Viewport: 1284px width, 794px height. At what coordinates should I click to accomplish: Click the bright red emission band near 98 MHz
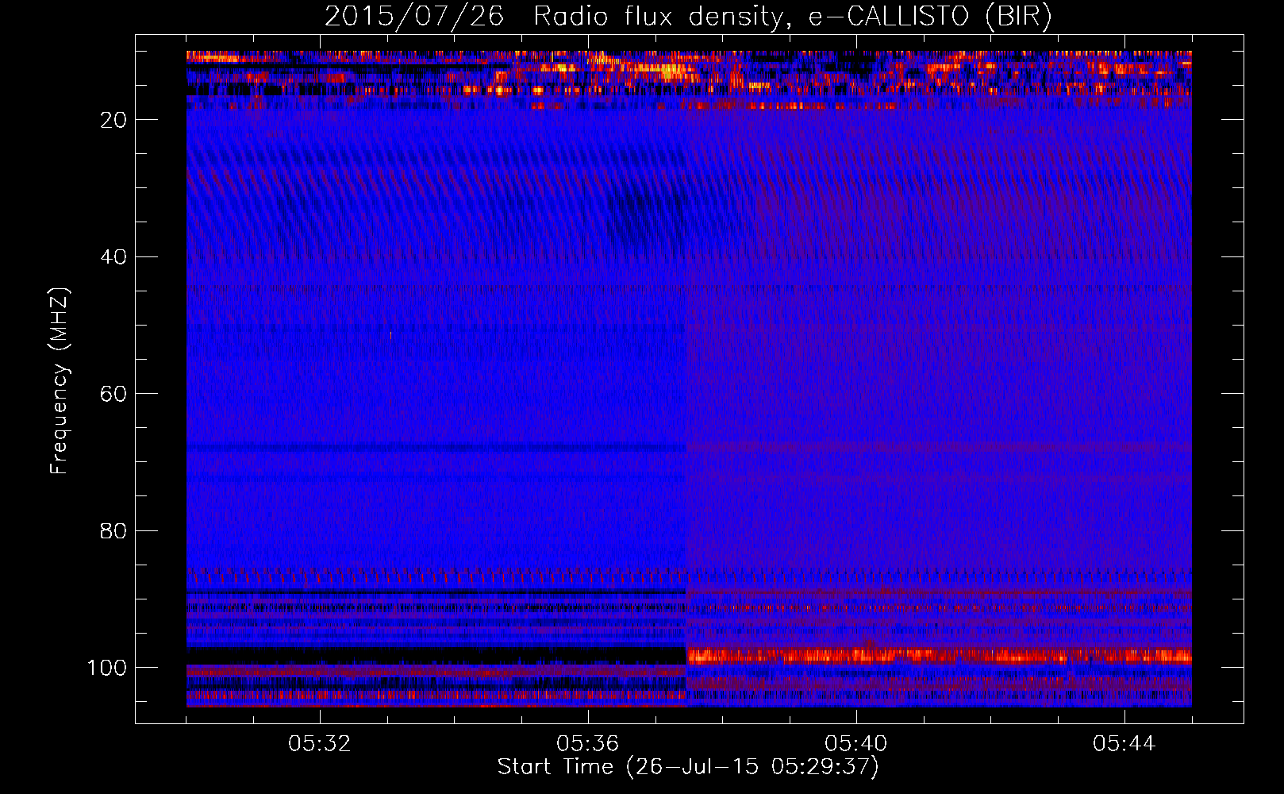939,656
